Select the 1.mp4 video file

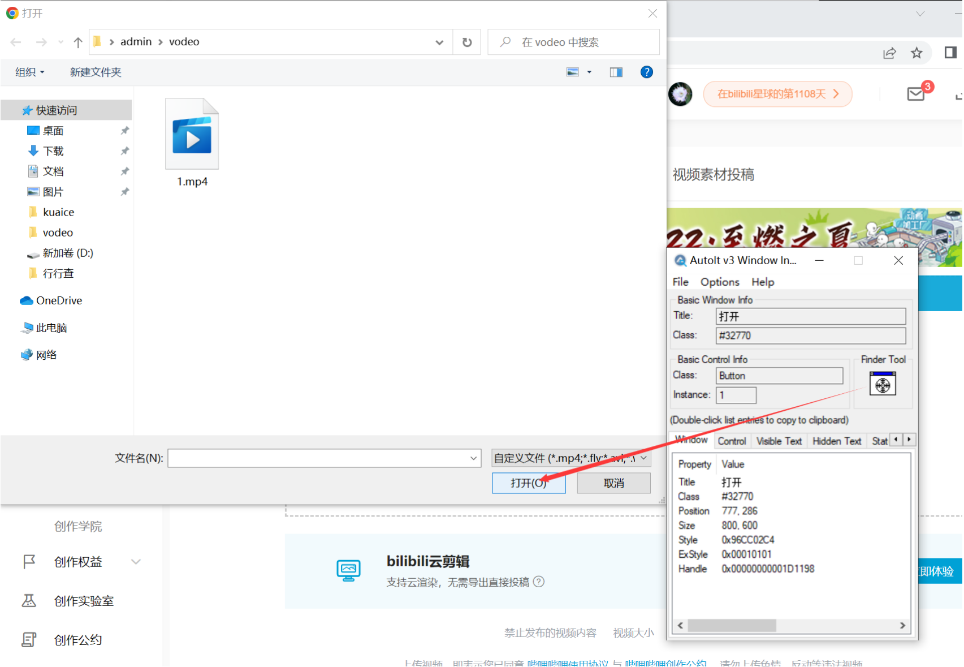click(x=192, y=143)
